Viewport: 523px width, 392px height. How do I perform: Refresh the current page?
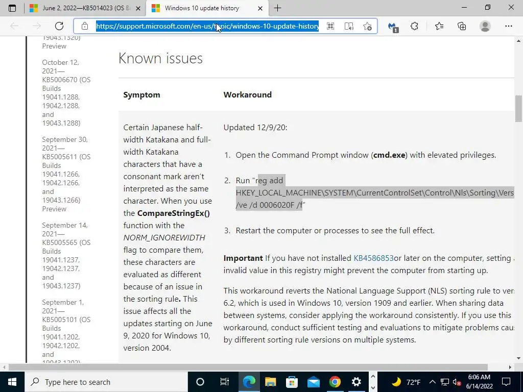(x=59, y=26)
